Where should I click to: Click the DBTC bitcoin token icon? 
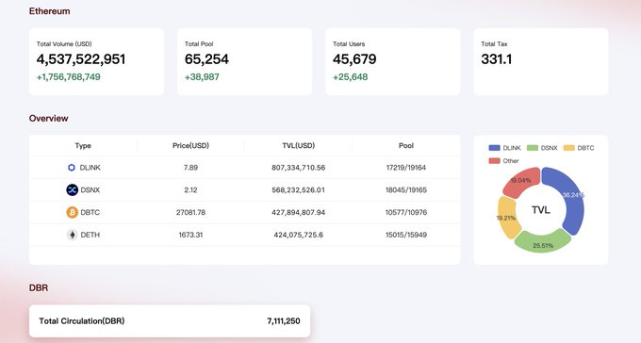tap(72, 212)
